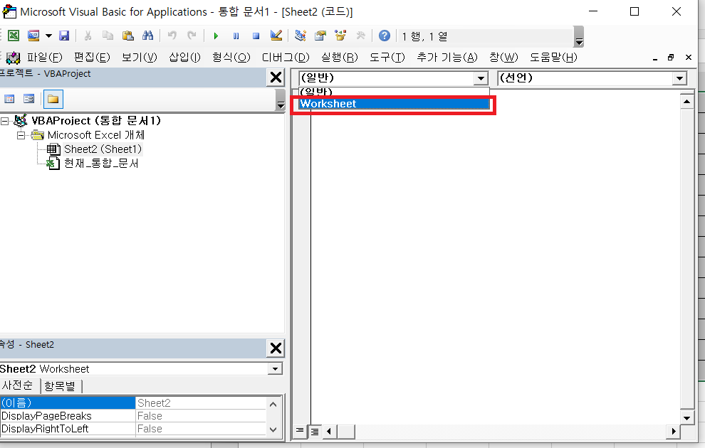Click the VBA icon left of 파일 menu
Screen dimensions: 705x448
[x=13, y=58]
